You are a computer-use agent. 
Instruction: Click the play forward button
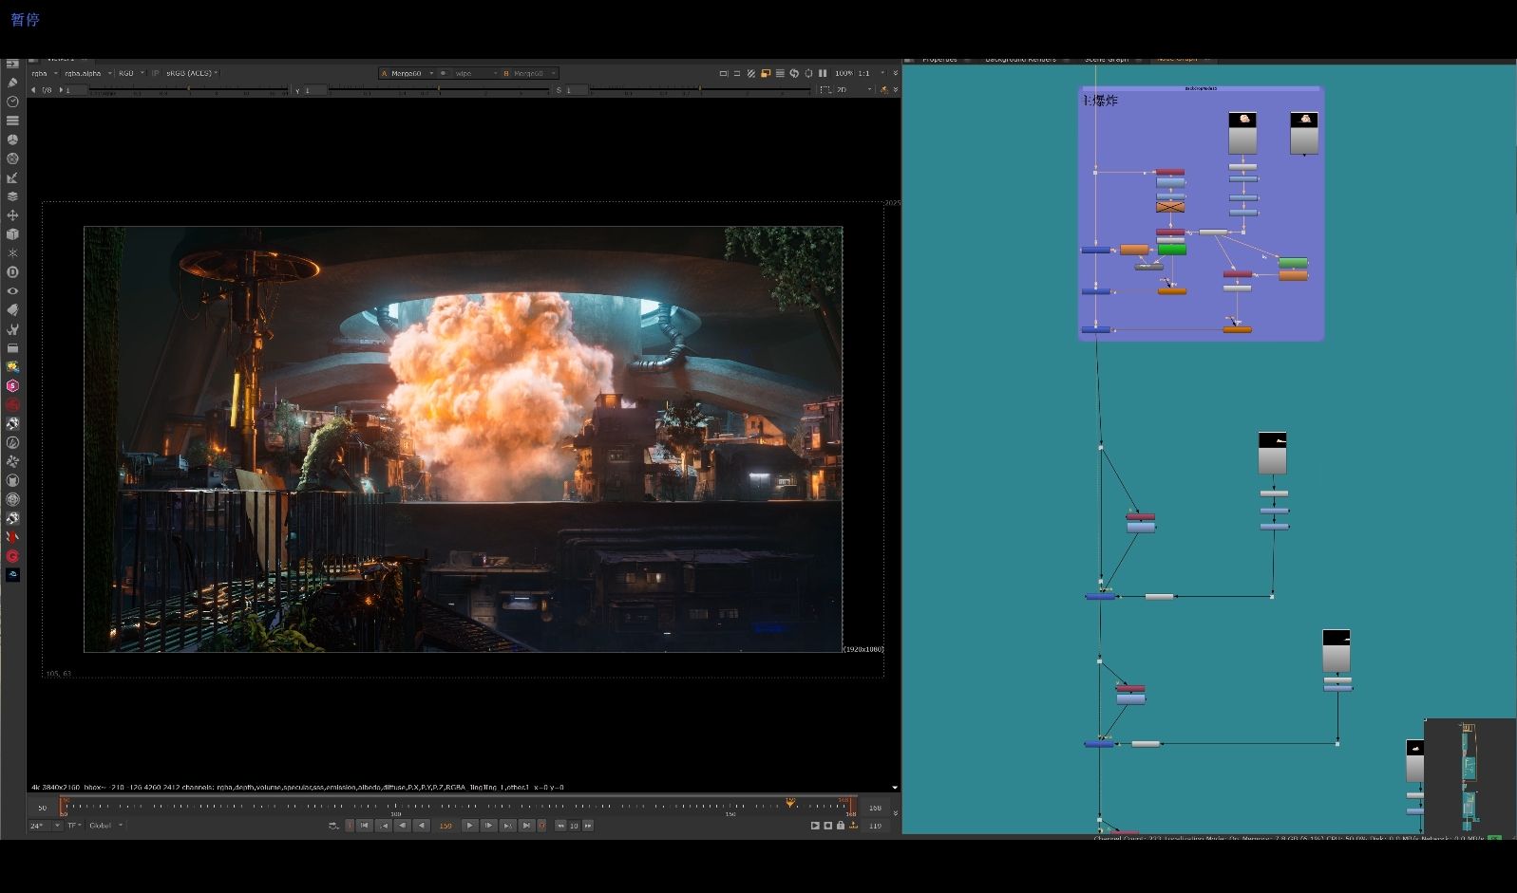point(469,826)
